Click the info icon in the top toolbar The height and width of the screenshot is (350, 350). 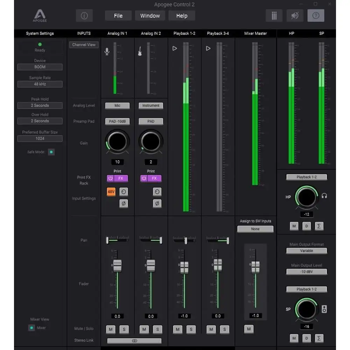coord(84,16)
